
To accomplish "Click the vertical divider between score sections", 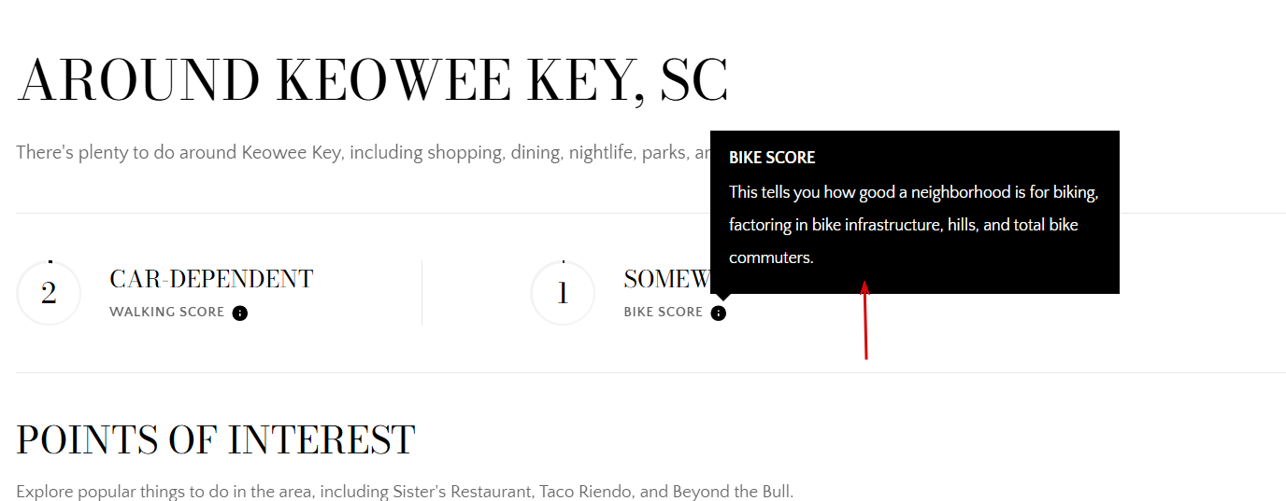I will [x=422, y=293].
